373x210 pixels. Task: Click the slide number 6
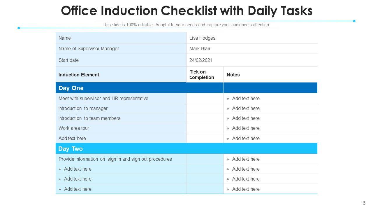pyautogui.click(x=364, y=203)
